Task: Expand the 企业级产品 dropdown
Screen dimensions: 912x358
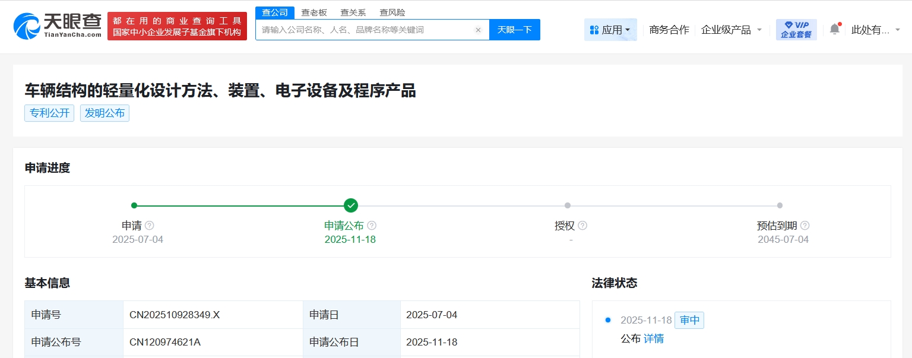Action: pyautogui.click(x=731, y=30)
